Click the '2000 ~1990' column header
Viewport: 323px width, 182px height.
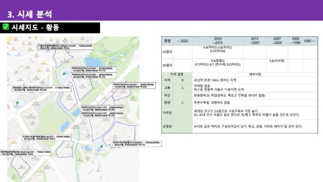pyautogui.click(x=296, y=41)
